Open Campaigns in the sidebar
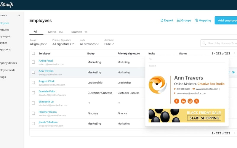Image resolution: width=237 pixels, height=148 pixels. coord(5,36)
